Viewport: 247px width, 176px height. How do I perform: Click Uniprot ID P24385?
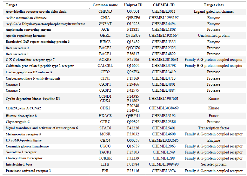(x=133, y=96)
